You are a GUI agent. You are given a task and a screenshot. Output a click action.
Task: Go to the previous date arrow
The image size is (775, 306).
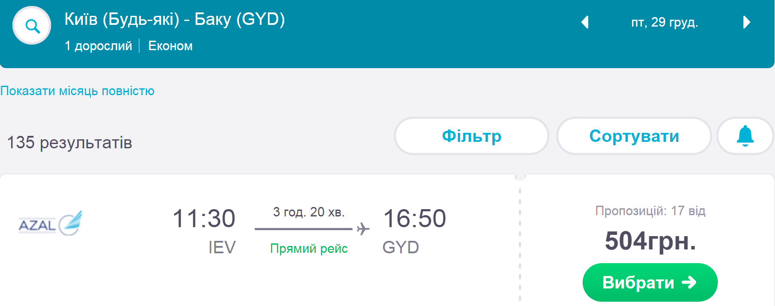pos(584,22)
